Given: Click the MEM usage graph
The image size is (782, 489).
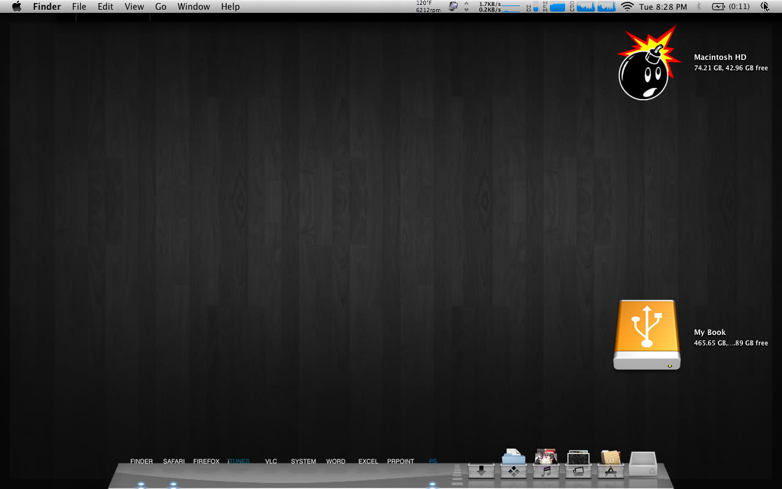Looking at the screenshot, I should (x=554, y=7).
